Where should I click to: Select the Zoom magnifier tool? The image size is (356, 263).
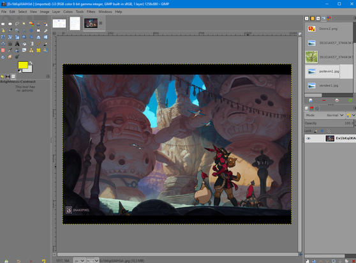click(x=17, y=31)
